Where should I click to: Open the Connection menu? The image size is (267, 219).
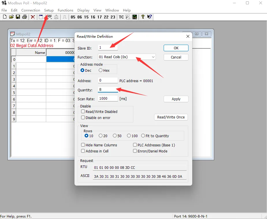(x=31, y=10)
